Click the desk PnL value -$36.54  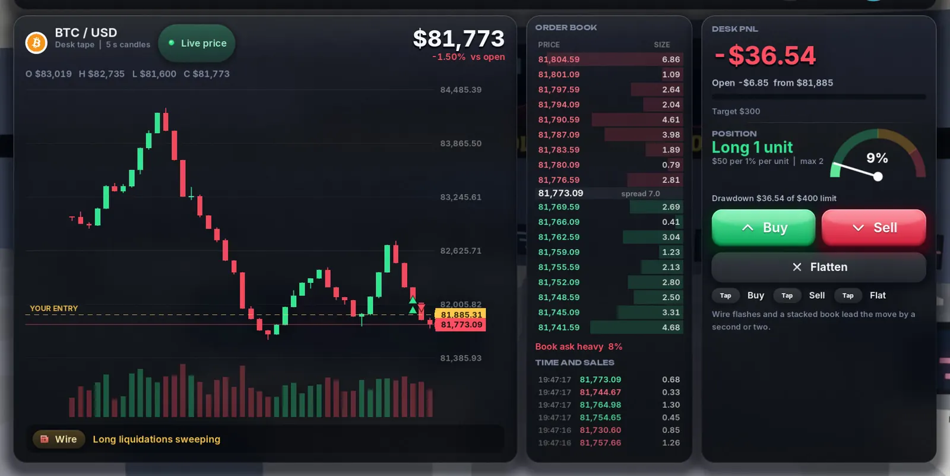(x=765, y=56)
